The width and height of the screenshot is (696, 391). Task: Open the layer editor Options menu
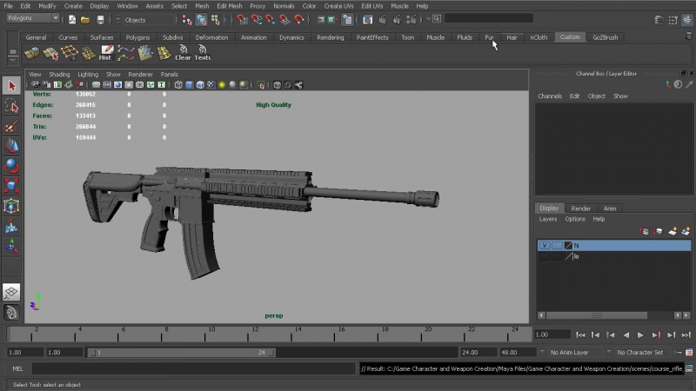(575, 219)
